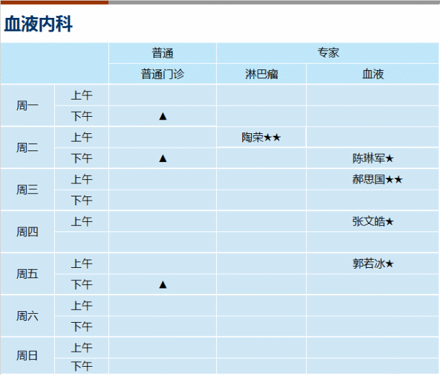Screen dimensions: 440x375
Task: Click the 血液 specialist column header
Action: (x=373, y=73)
